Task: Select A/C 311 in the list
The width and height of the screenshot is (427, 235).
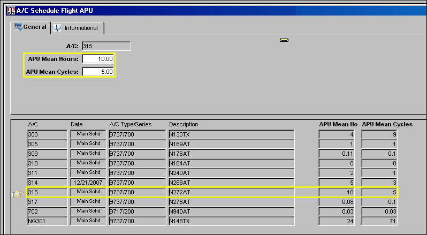Action: pos(48,173)
